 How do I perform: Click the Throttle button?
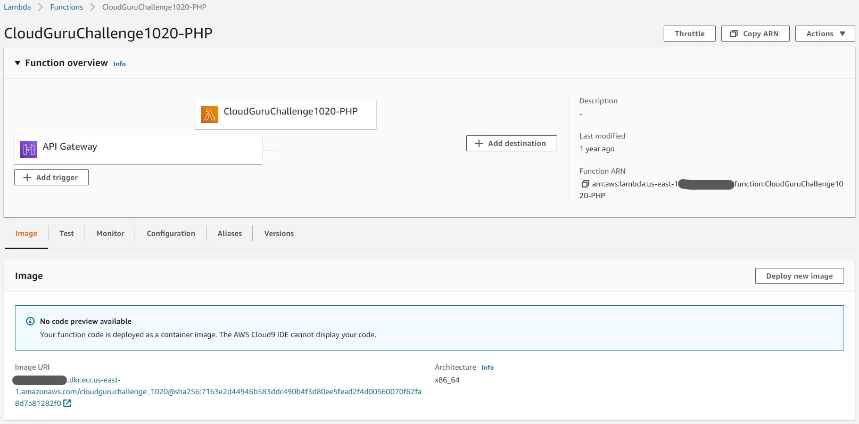pos(690,34)
